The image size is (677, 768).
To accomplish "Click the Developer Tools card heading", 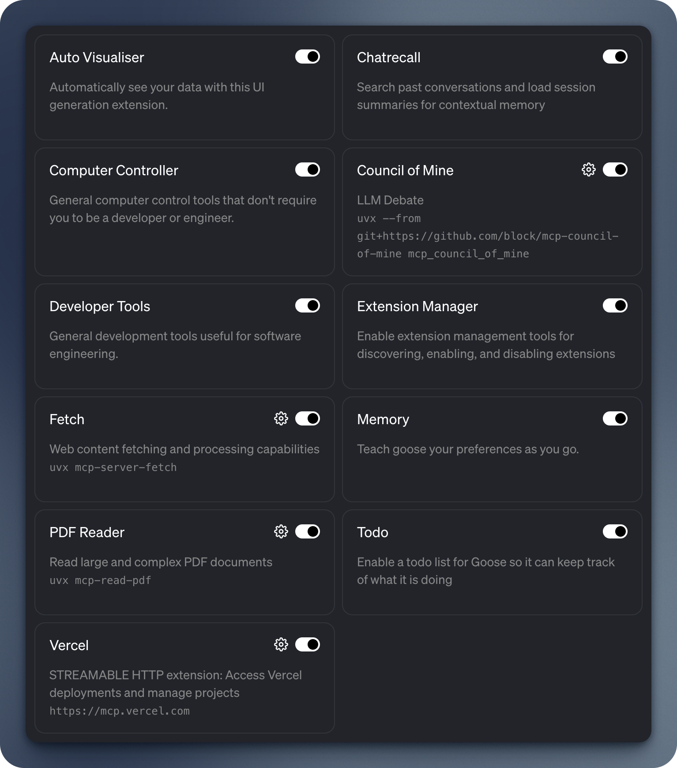I will coord(100,306).
